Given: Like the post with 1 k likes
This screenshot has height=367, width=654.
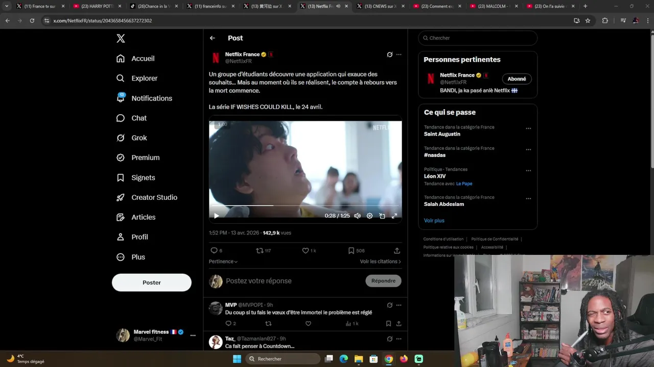Looking at the screenshot, I should [309, 251].
